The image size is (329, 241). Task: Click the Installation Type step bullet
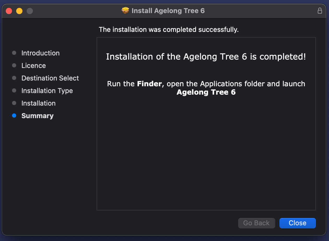click(14, 90)
